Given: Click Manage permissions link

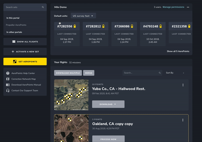Looking at the screenshot, I should 173,7.
